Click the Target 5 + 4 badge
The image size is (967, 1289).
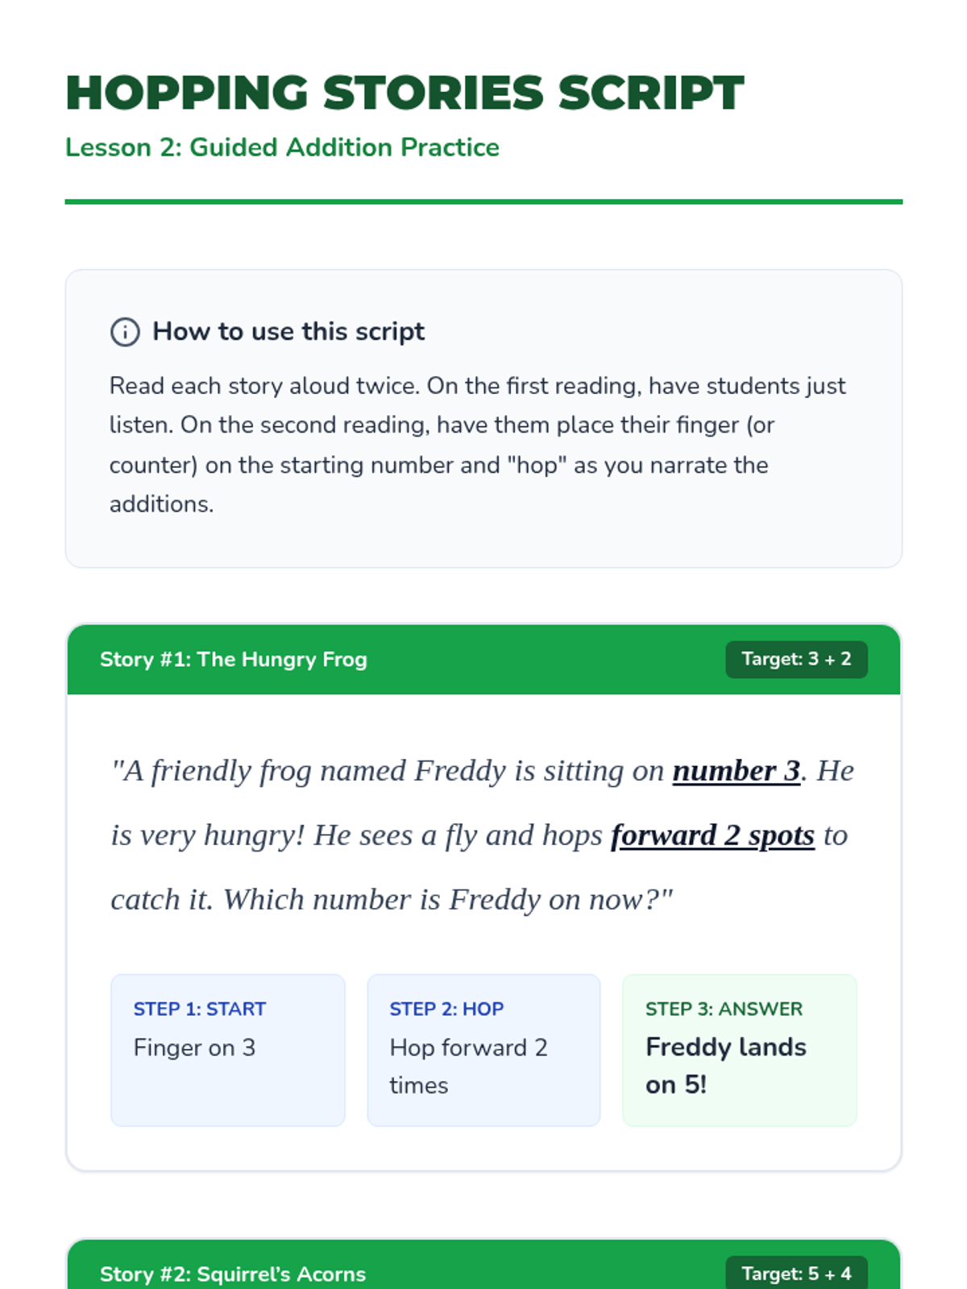pos(795,1273)
